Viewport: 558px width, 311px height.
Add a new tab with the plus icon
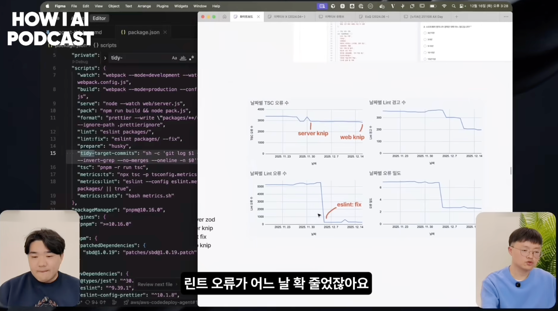point(456,16)
